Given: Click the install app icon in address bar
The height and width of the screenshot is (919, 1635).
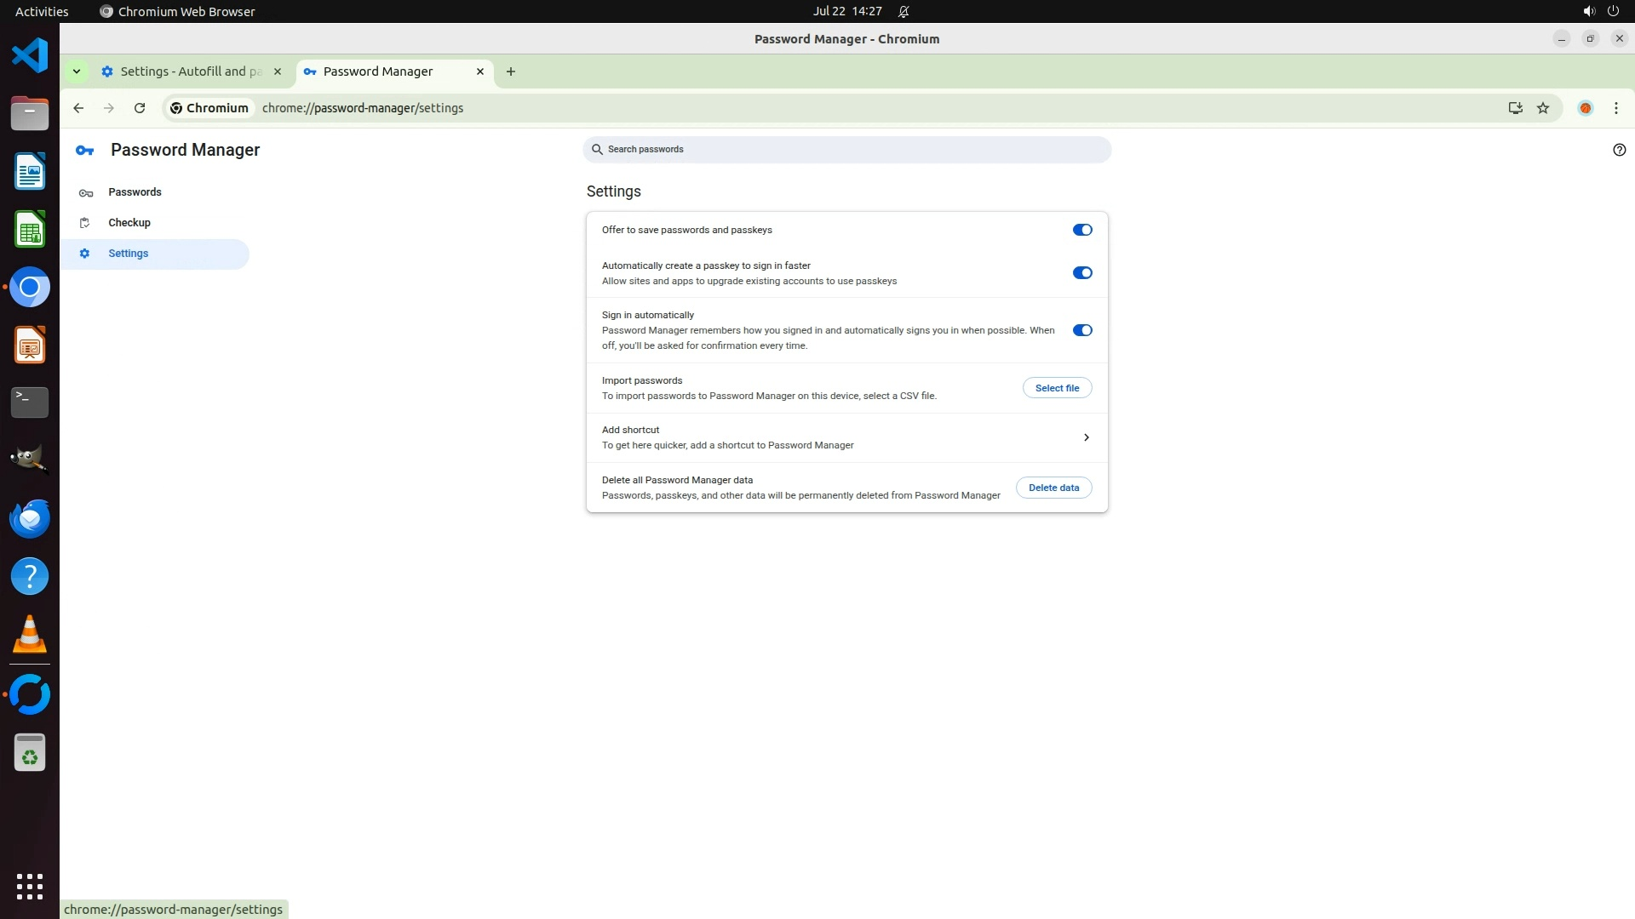Looking at the screenshot, I should (x=1515, y=108).
